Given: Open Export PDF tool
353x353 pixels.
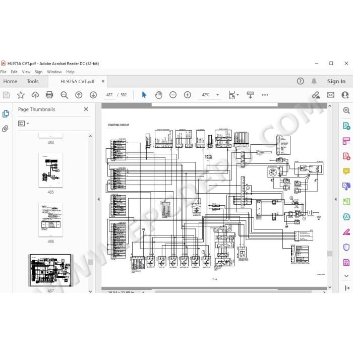Looking at the screenshot, I should click(346, 126).
